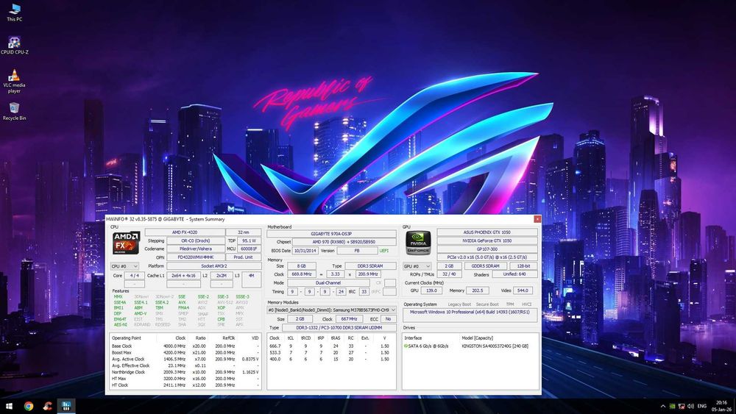This screenshot has height=414, width=736.
Task: Click the ASUS PHOENIX GTX 1050 field
Action: 487,232
